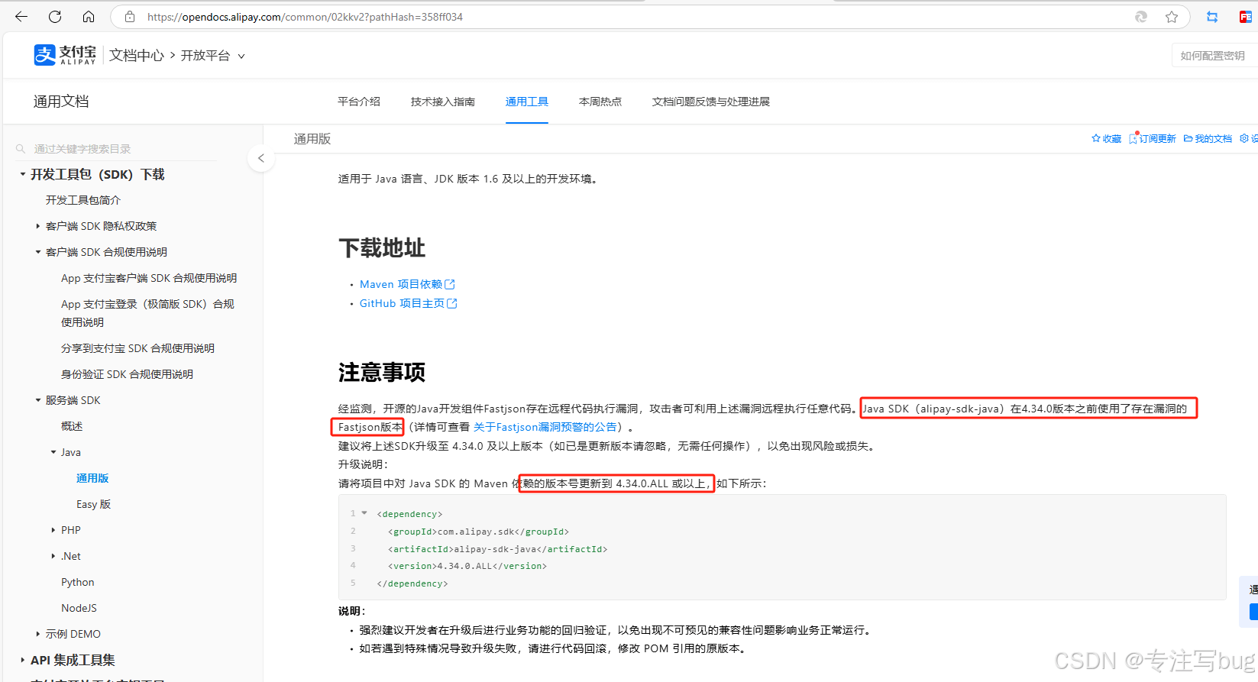Screen dimensions: 1258x682
Task: Expand the .Net tree node
Action: tap(53, 556)
